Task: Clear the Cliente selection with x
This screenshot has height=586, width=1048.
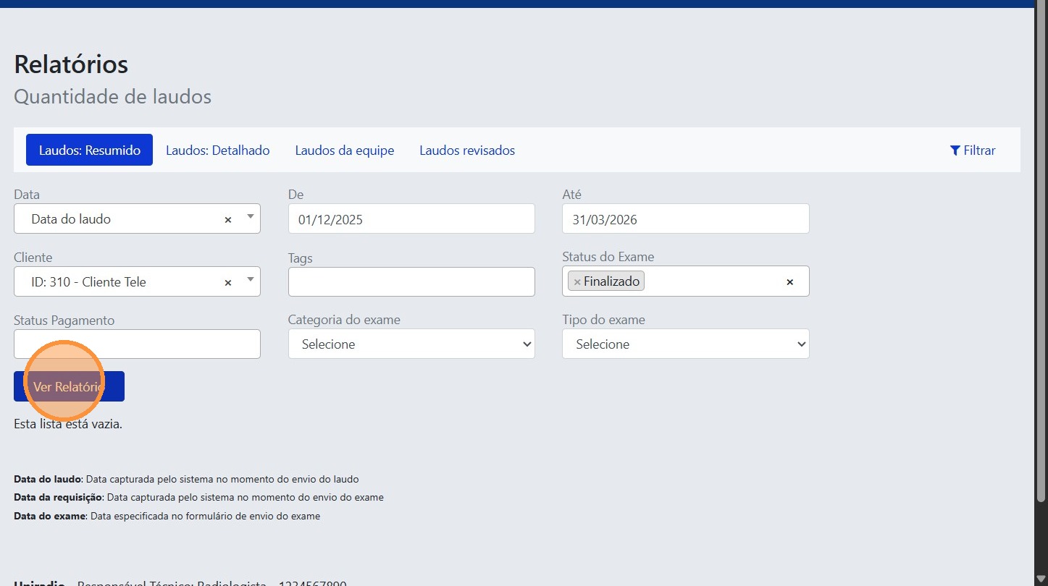Action: tap(227, 282)
